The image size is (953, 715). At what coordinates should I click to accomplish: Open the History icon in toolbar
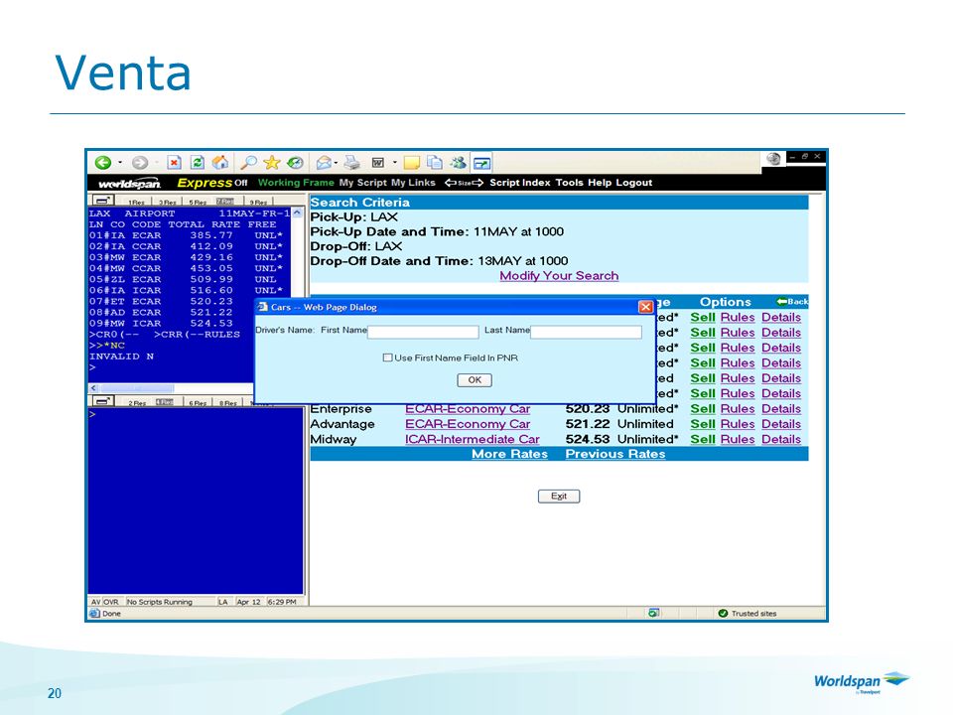(295, 162)
